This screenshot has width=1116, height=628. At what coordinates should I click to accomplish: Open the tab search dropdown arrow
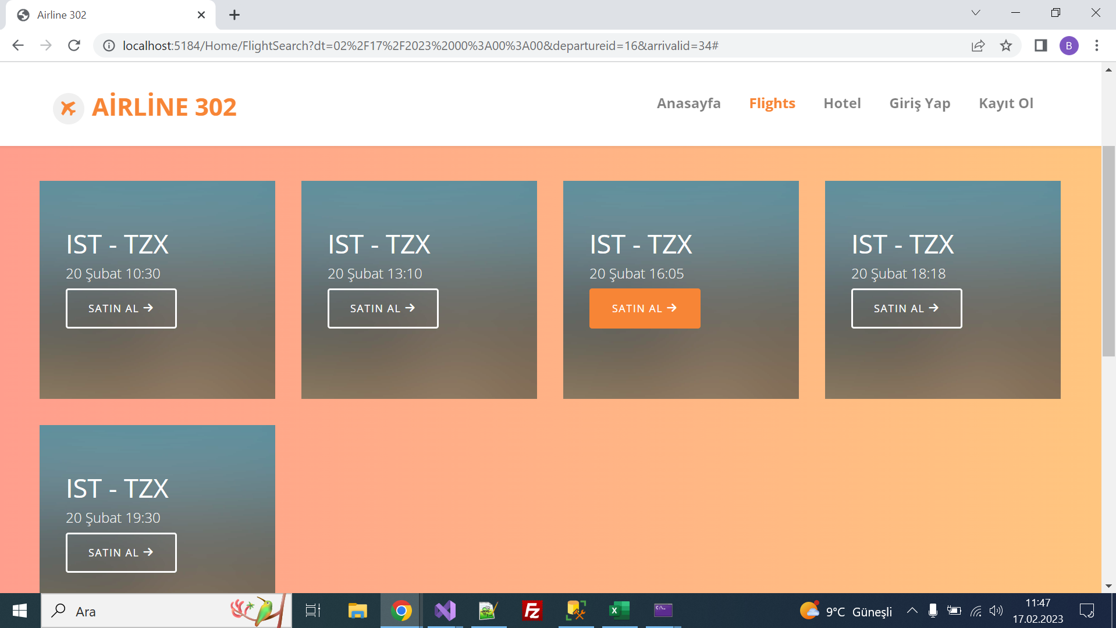[x=976, y=13]
